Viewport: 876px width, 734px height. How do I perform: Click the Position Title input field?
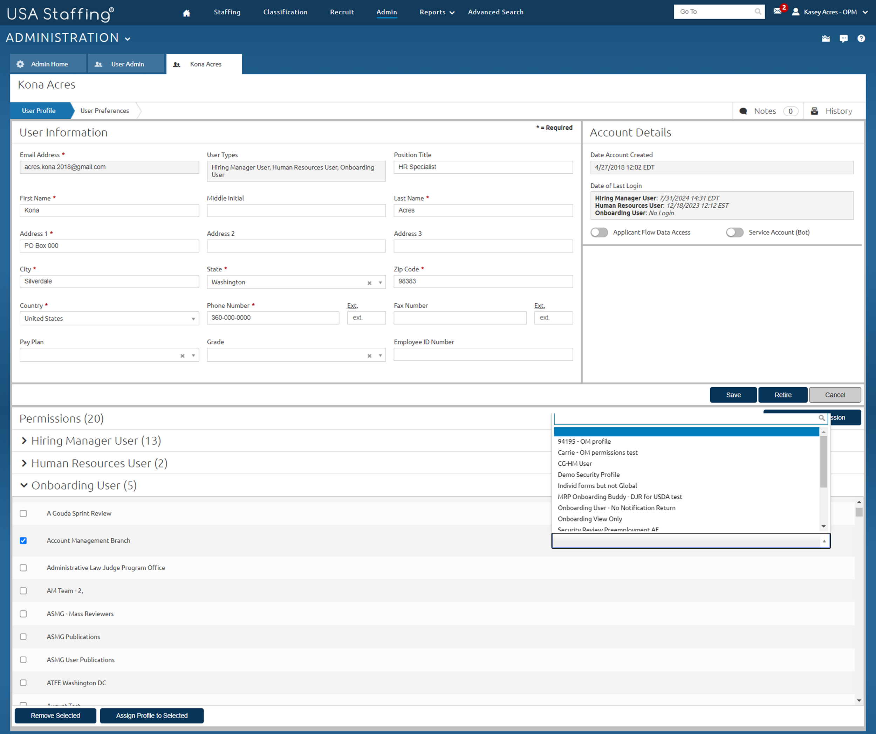pos(483,167)
